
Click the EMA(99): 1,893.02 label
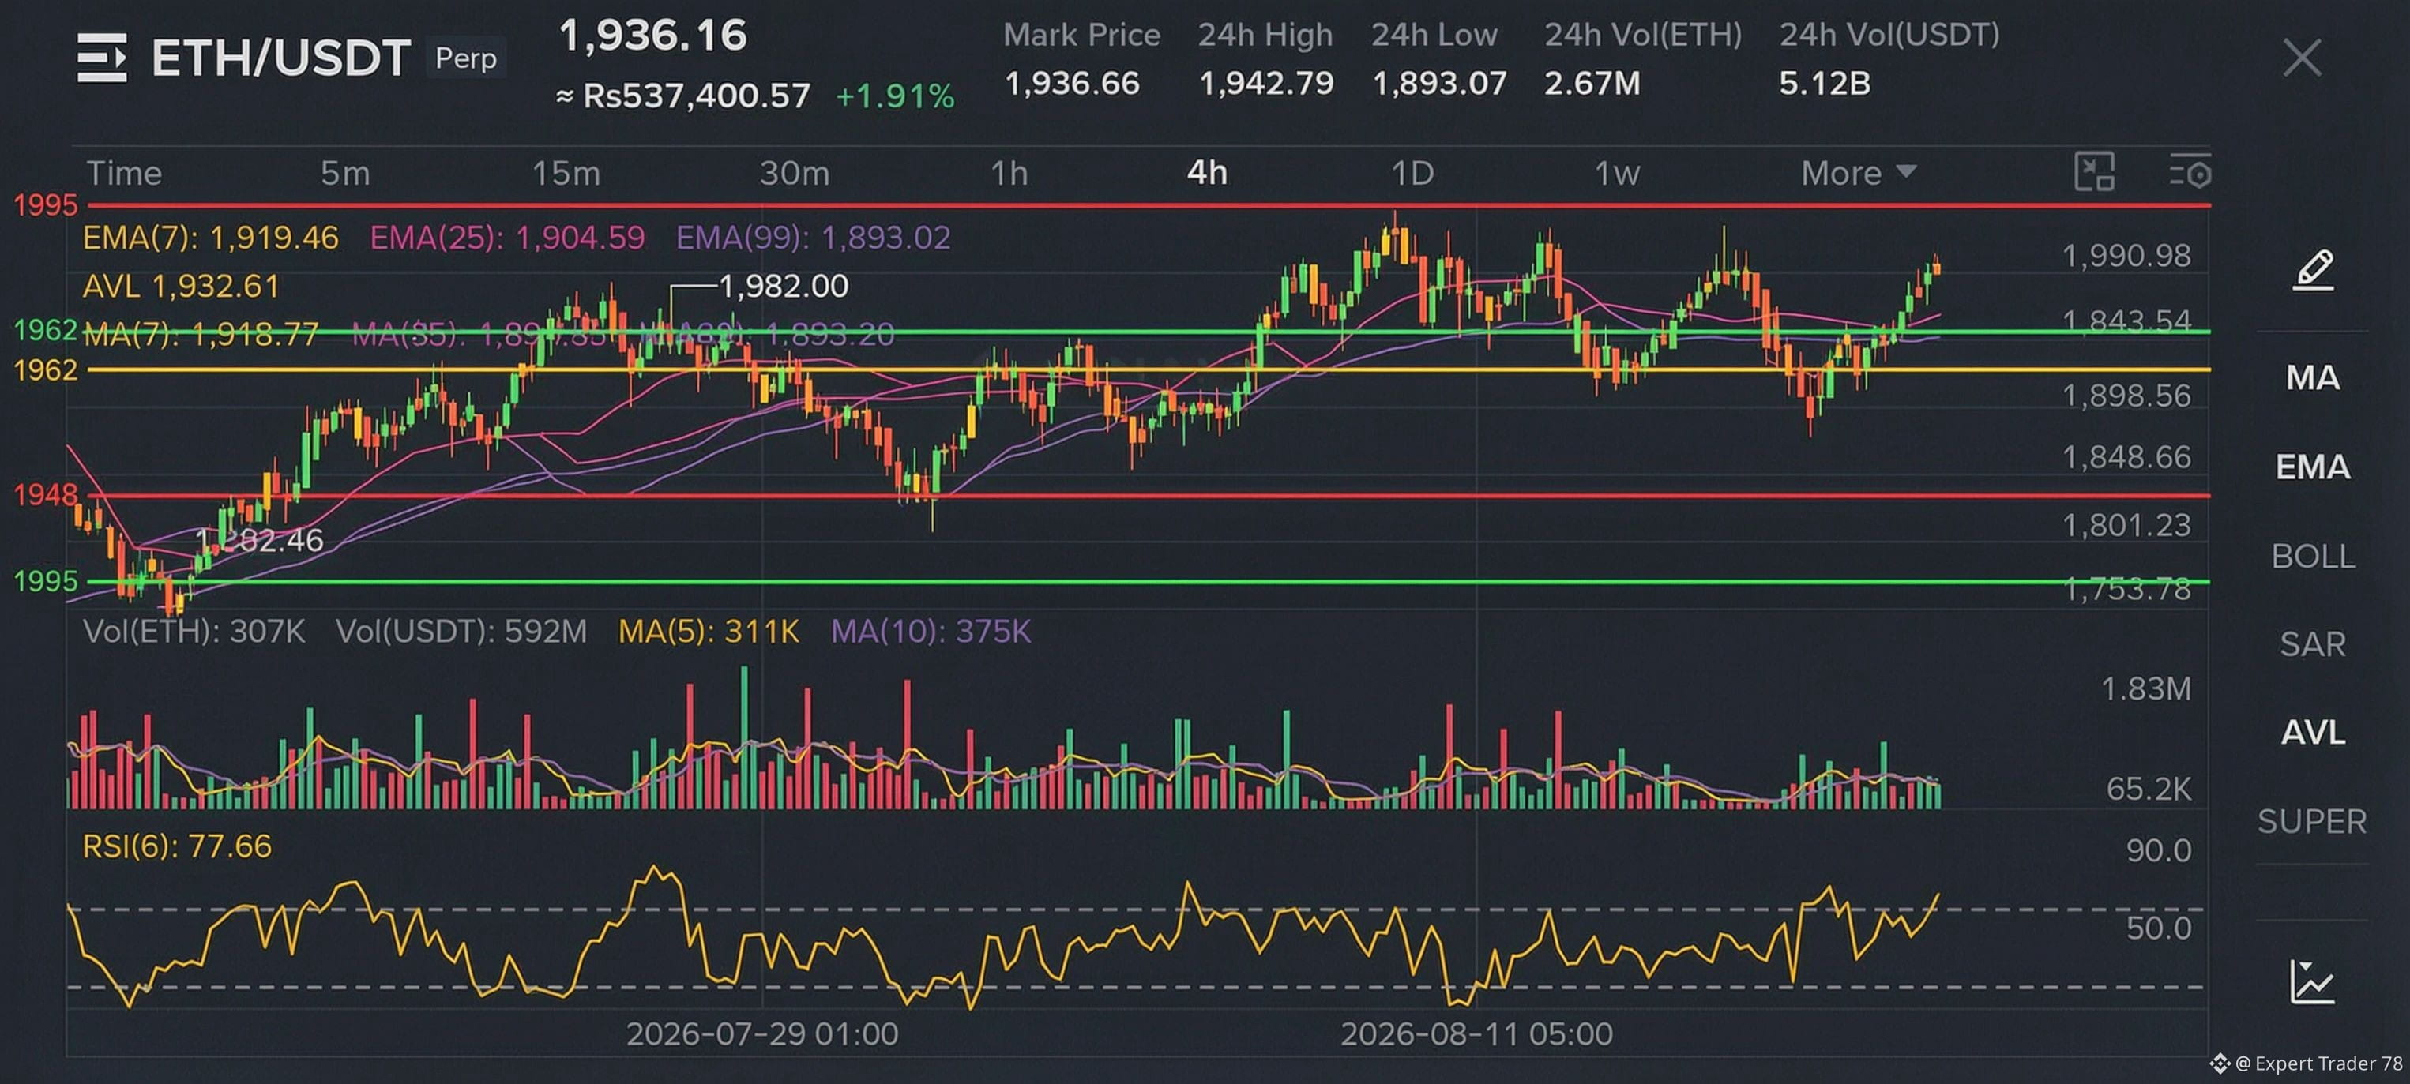pos(813,238)
